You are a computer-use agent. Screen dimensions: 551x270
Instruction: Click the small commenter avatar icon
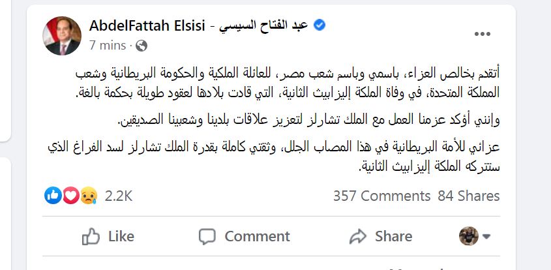click(x=467, y=235)
